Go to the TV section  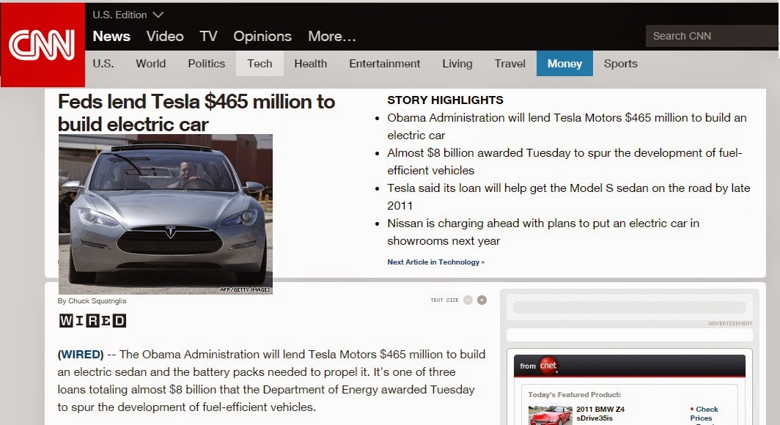pyautogui.click(x=208, y=37)
